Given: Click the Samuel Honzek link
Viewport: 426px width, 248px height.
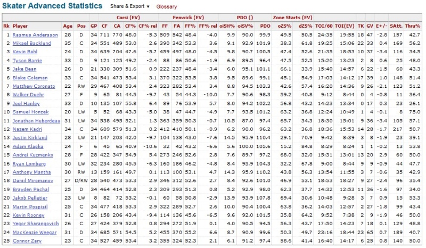Looking at the screenshot, I should [30, 112].
